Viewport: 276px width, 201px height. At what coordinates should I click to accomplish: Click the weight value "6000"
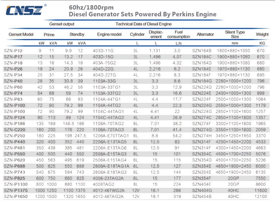[x=261, y=166]
